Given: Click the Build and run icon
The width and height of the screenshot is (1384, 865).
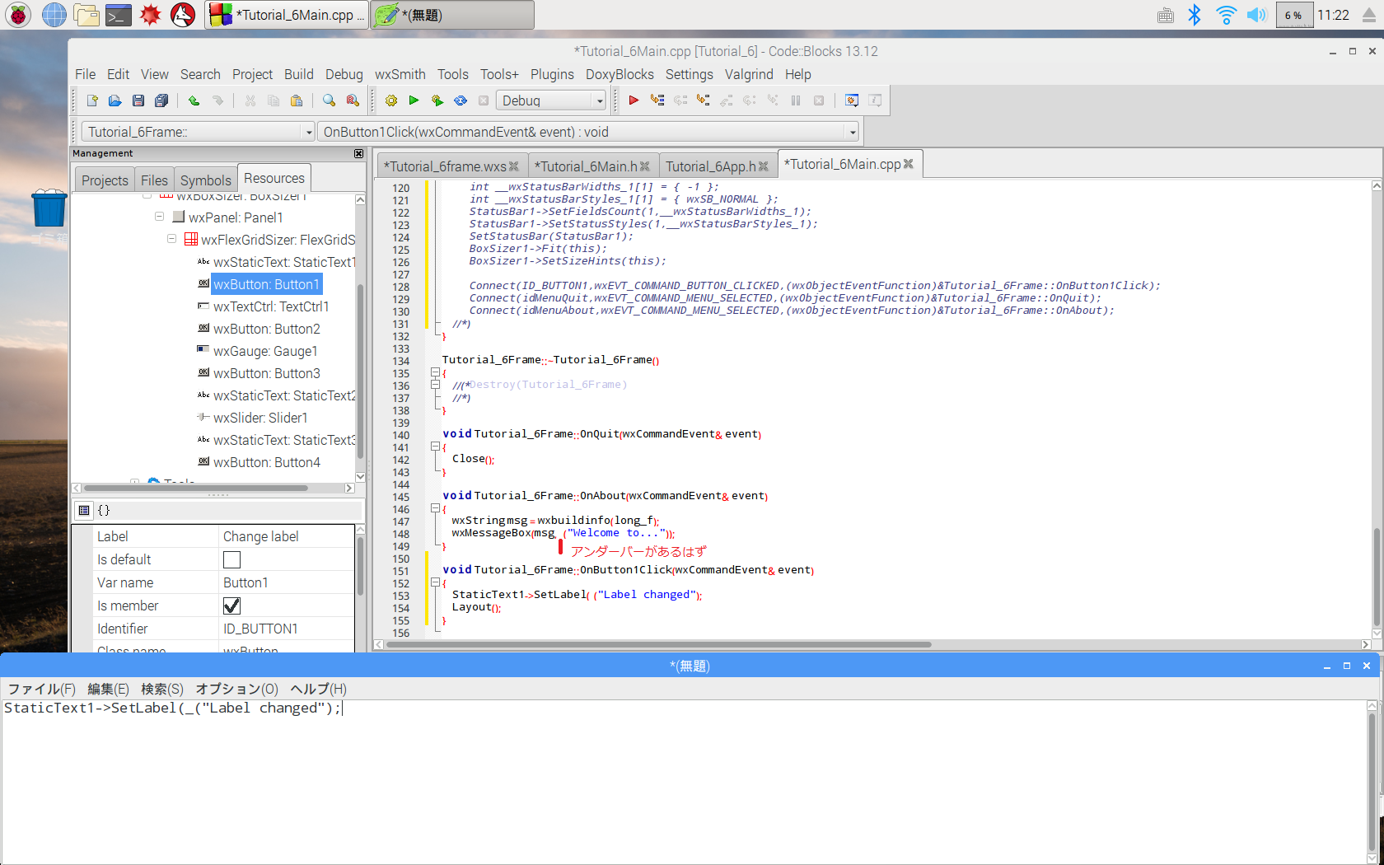Looking at the screenshot, I should 437,101.
